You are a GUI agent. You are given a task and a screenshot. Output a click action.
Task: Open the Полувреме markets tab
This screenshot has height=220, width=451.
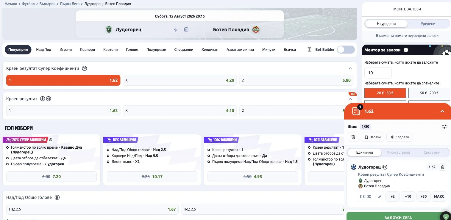[x=156, y=50]
